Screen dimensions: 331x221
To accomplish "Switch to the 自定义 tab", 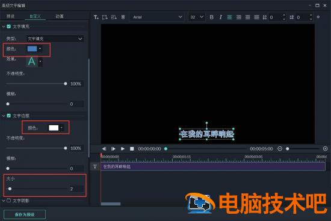I will (x=35, y=16).
